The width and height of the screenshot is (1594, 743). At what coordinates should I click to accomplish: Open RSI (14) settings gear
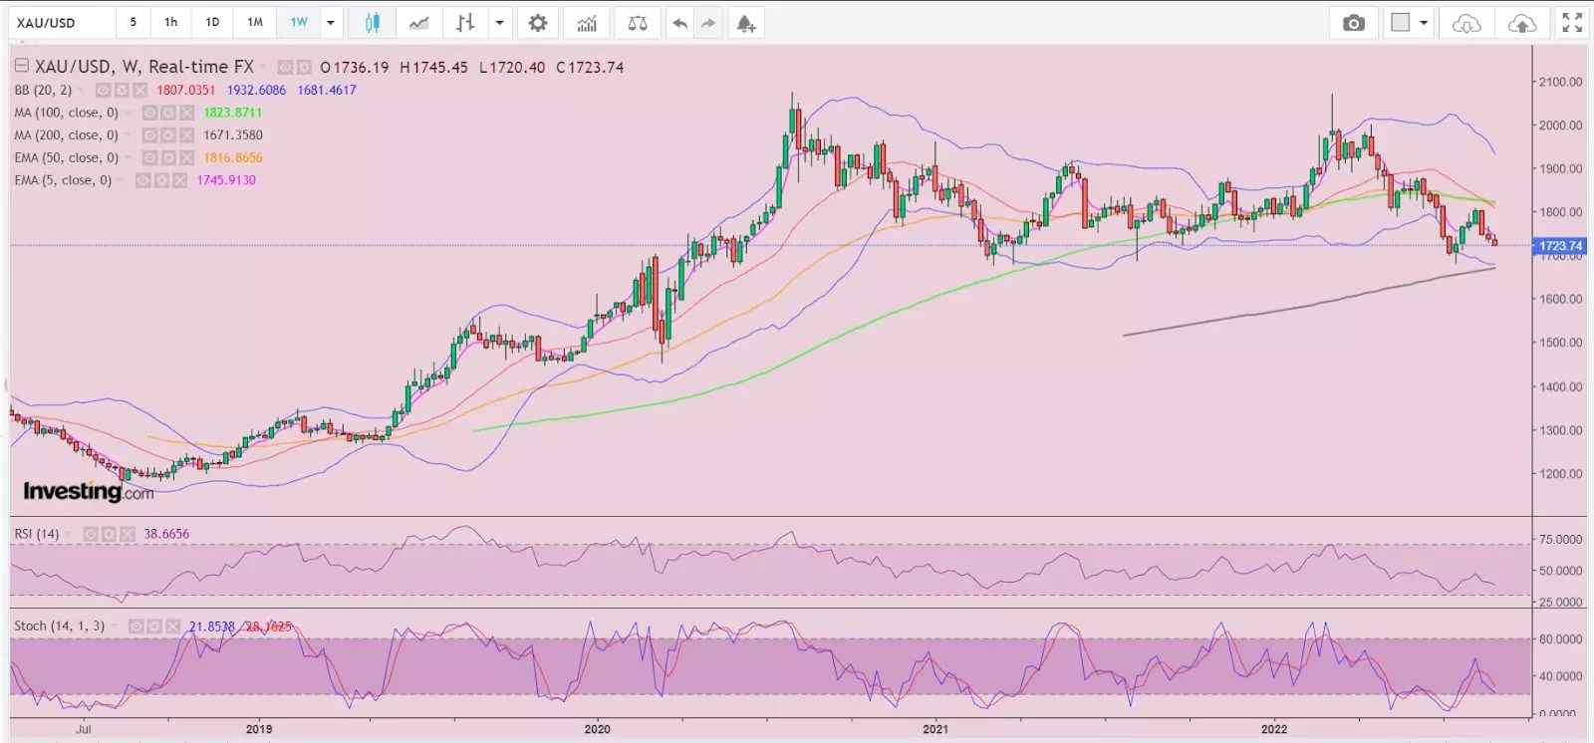click(x=109, y=534)
